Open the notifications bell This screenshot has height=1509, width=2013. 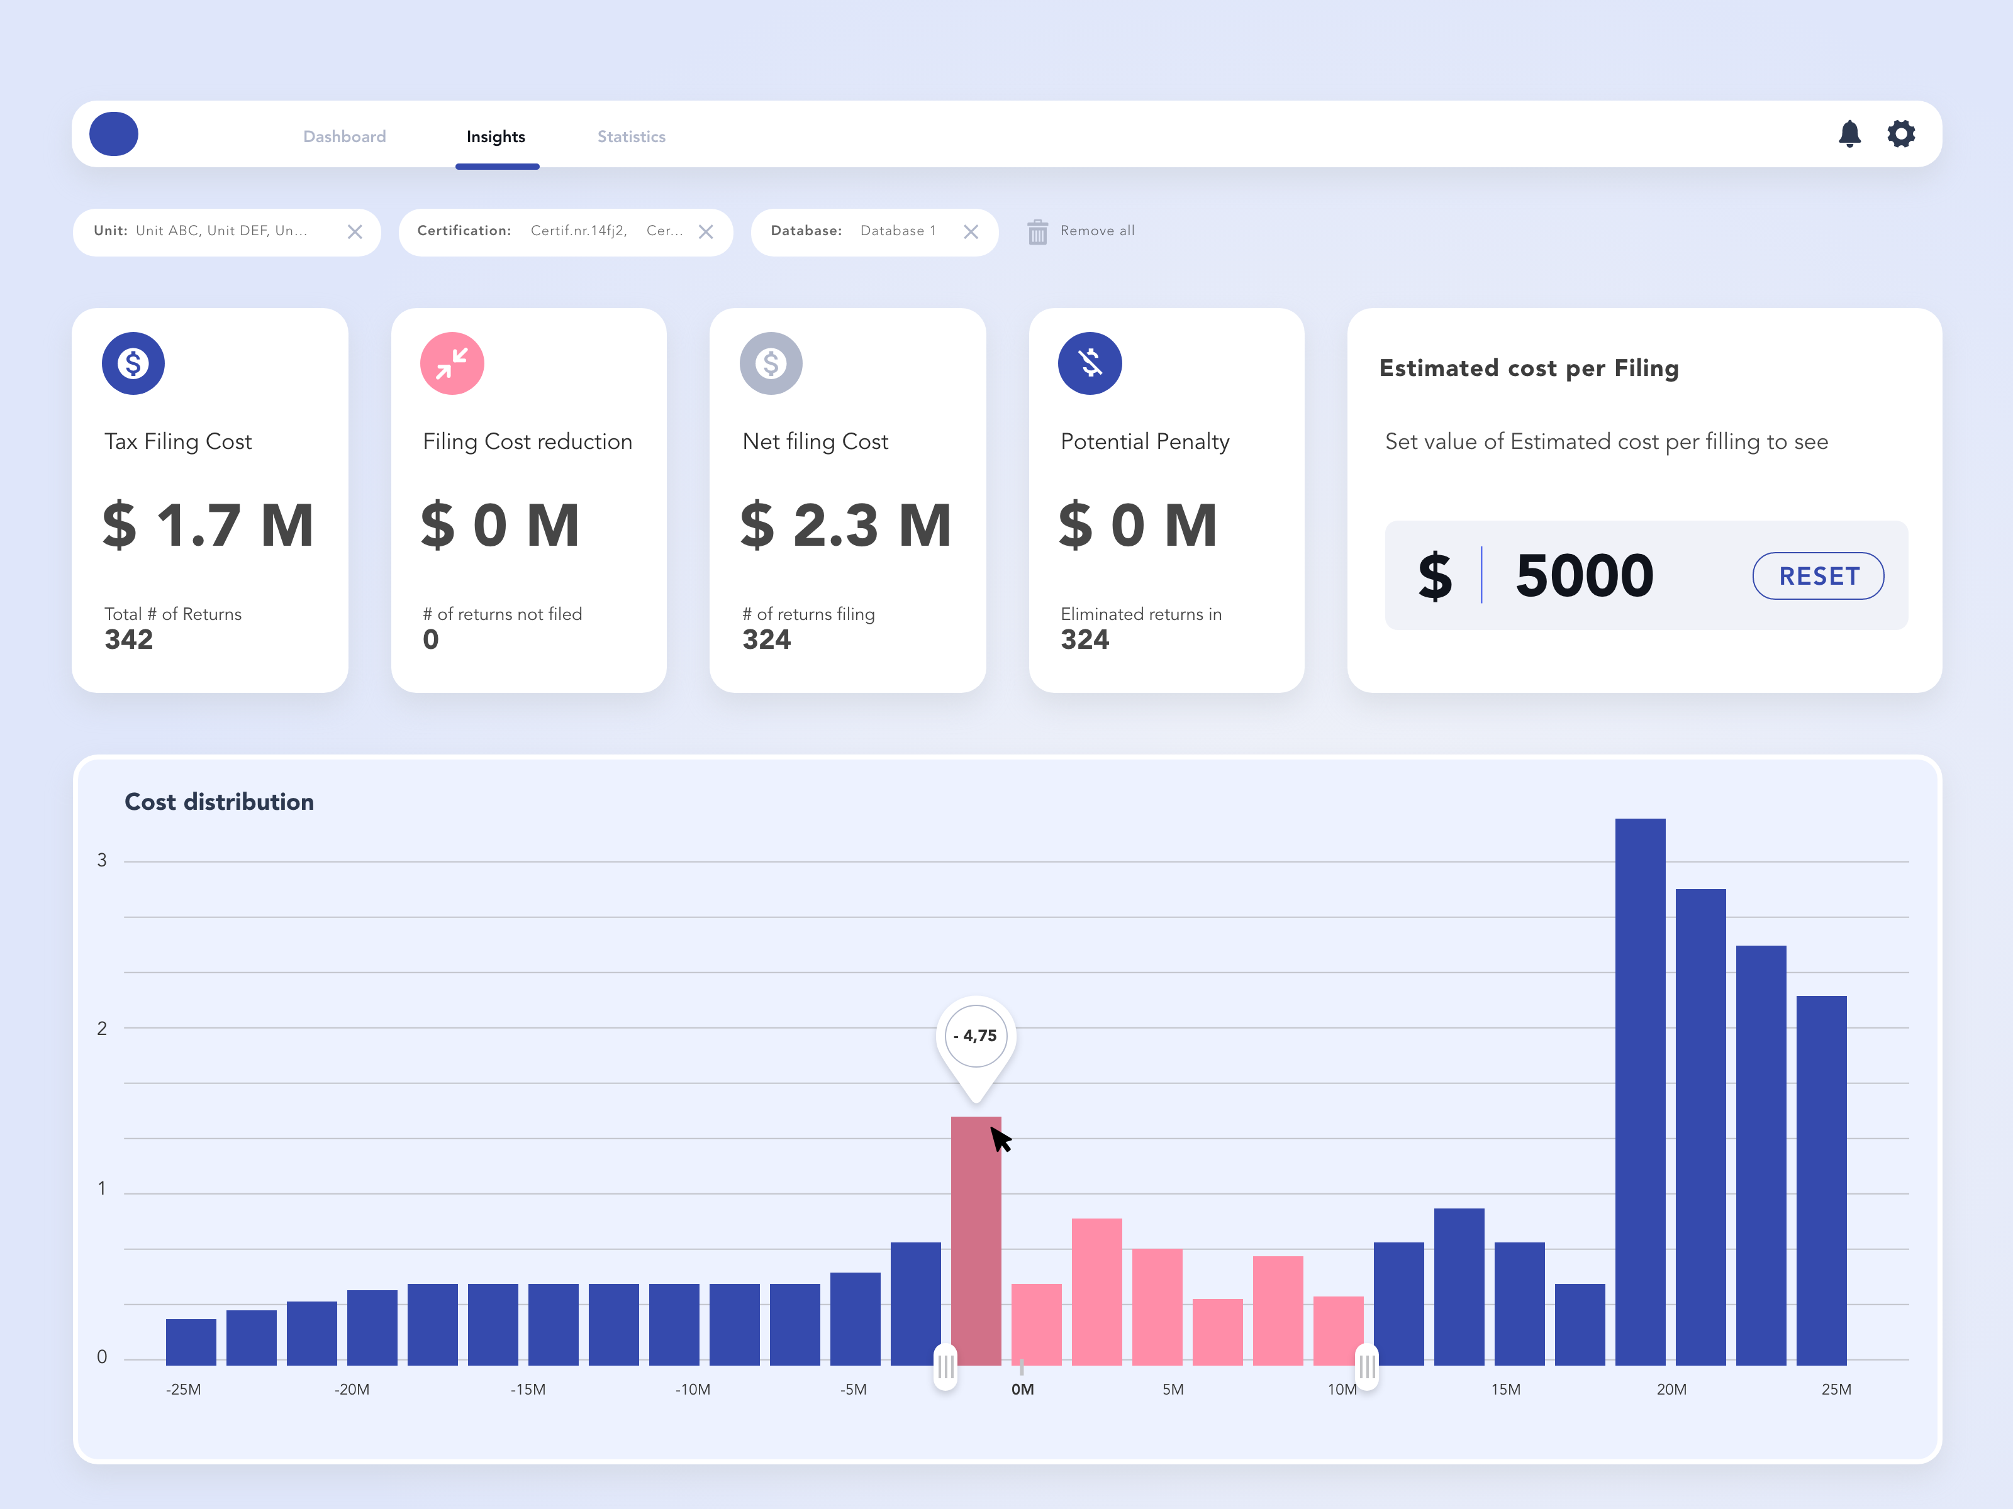pos(1849,134)
